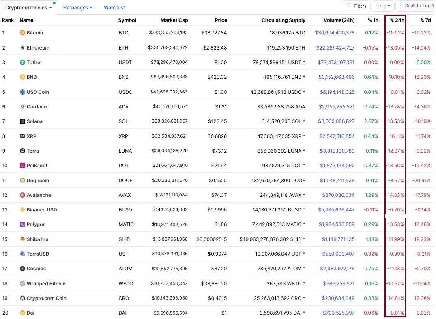Click the Shiba Inu logo icon

22,239
